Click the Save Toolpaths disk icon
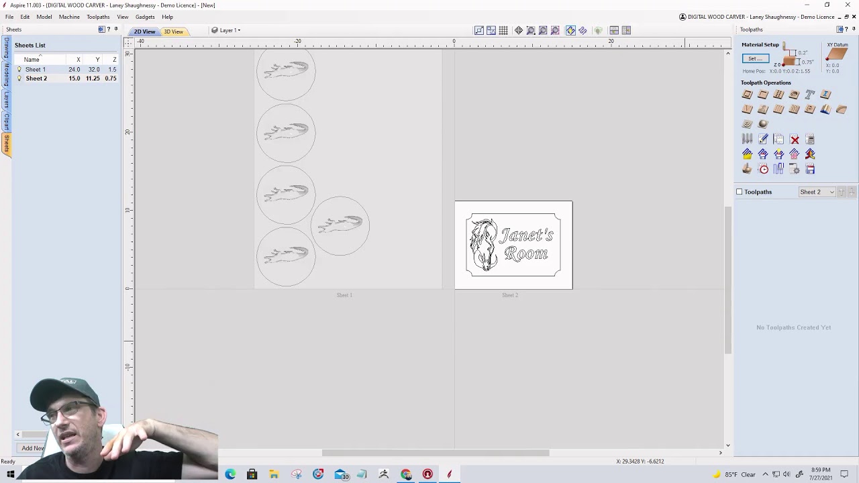Screen dimensions: 859x483 point(810,169)
